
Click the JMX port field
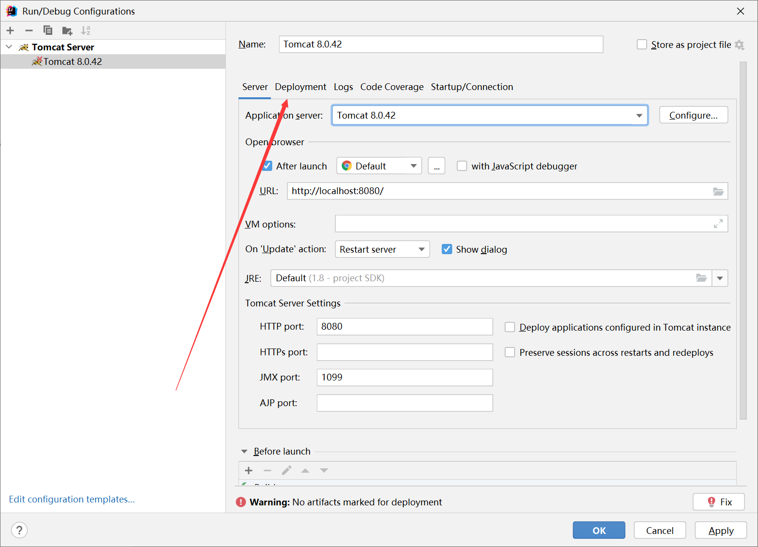tap(405, 378)
